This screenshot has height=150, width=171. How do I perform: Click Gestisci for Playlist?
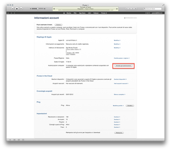[x=117, y=122]
